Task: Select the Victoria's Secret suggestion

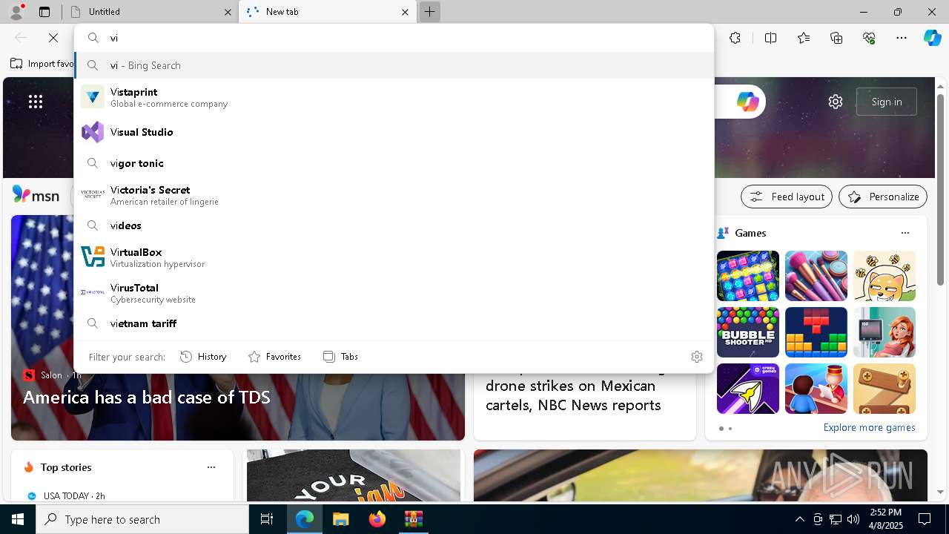Action: click(394, 195)
